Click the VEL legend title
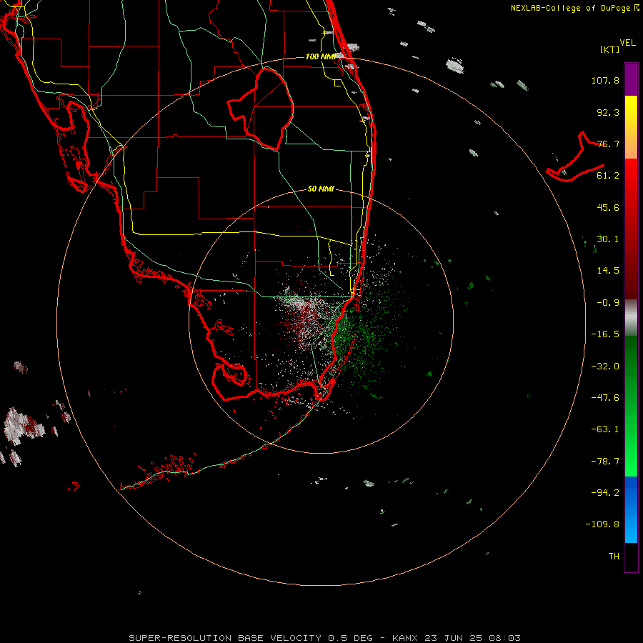 627,43
